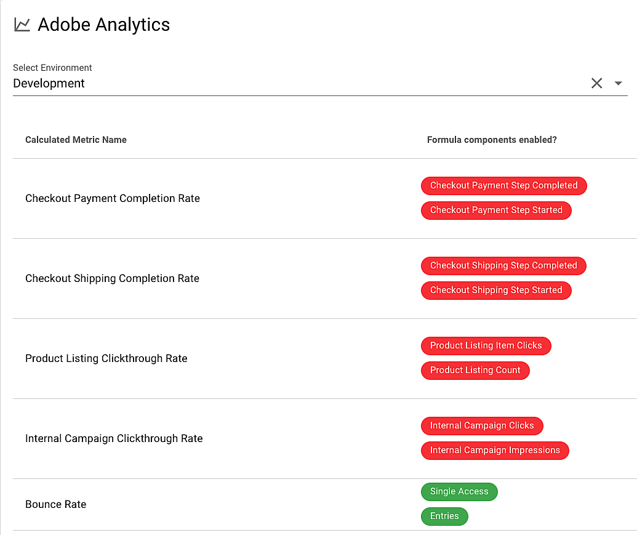Image resolution: width=637 pixels, height=535 pixels.
Task: Select the Bounce Rate metric row
Action: [325, 504]
